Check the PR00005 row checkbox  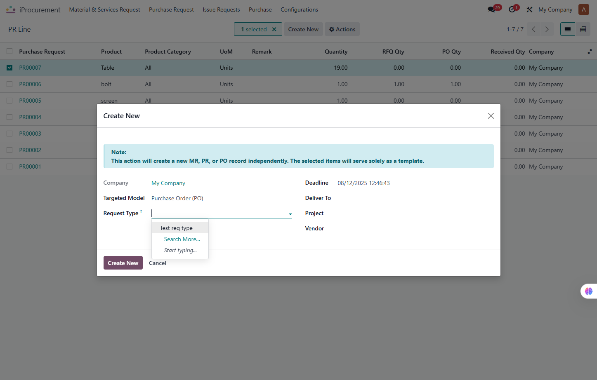coord(9,101)
